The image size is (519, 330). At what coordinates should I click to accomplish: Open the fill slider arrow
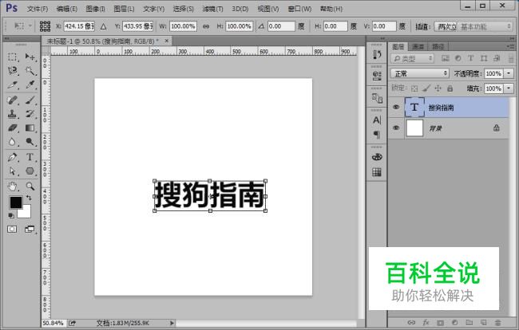(x=509, y=88)
